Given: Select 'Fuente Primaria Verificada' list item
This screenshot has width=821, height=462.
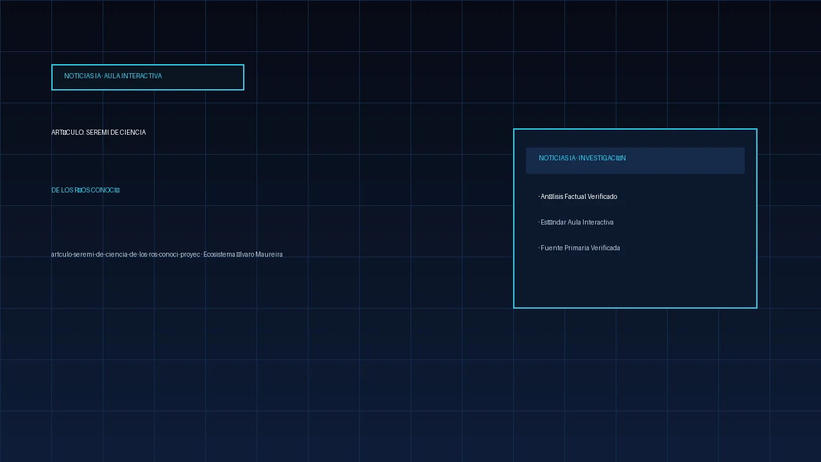Looking at the screenshot, I should (579, 248).
